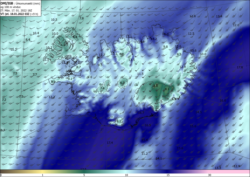Viewport: 250px width, 177px height.
Task: Click the 3.8 value on Vatnajökull
Action: pos(155,86)
